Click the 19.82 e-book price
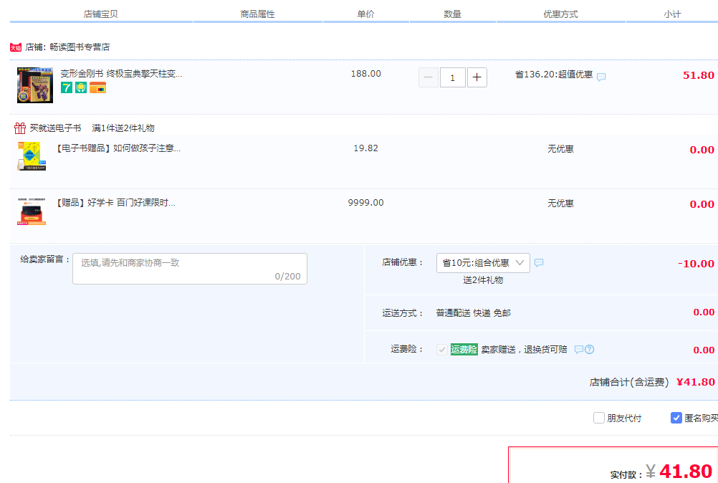This screenshot has width=718, height=483. [366, 148]
